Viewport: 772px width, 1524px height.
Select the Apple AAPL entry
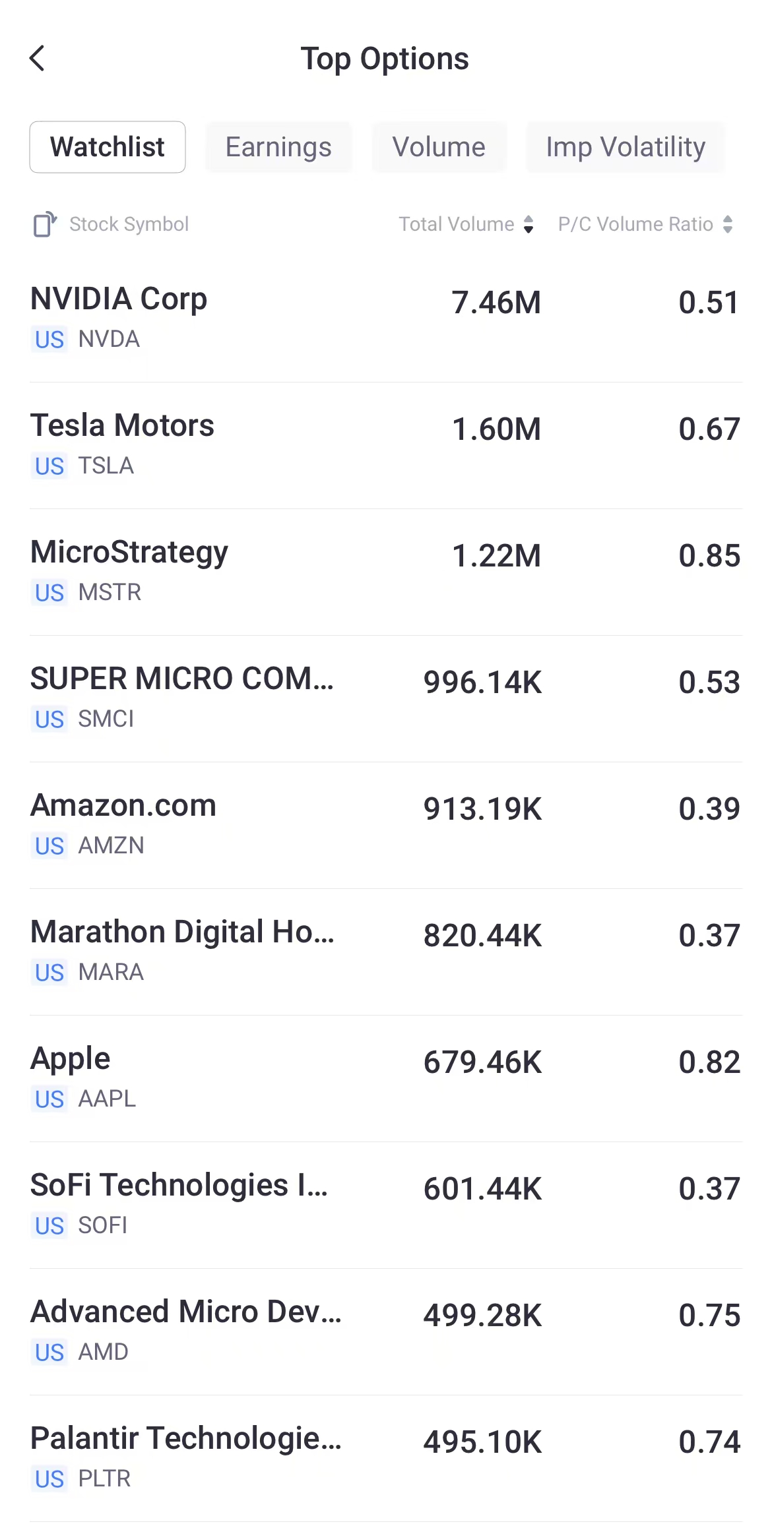point(386,1078)
